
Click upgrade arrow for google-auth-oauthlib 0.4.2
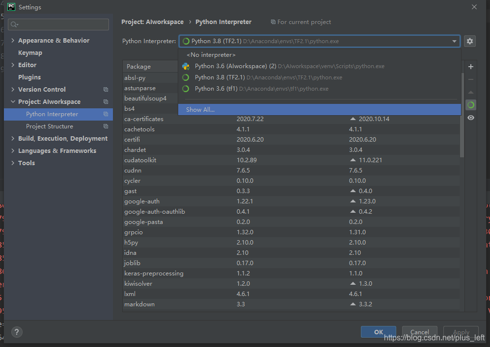click(353, 212)
